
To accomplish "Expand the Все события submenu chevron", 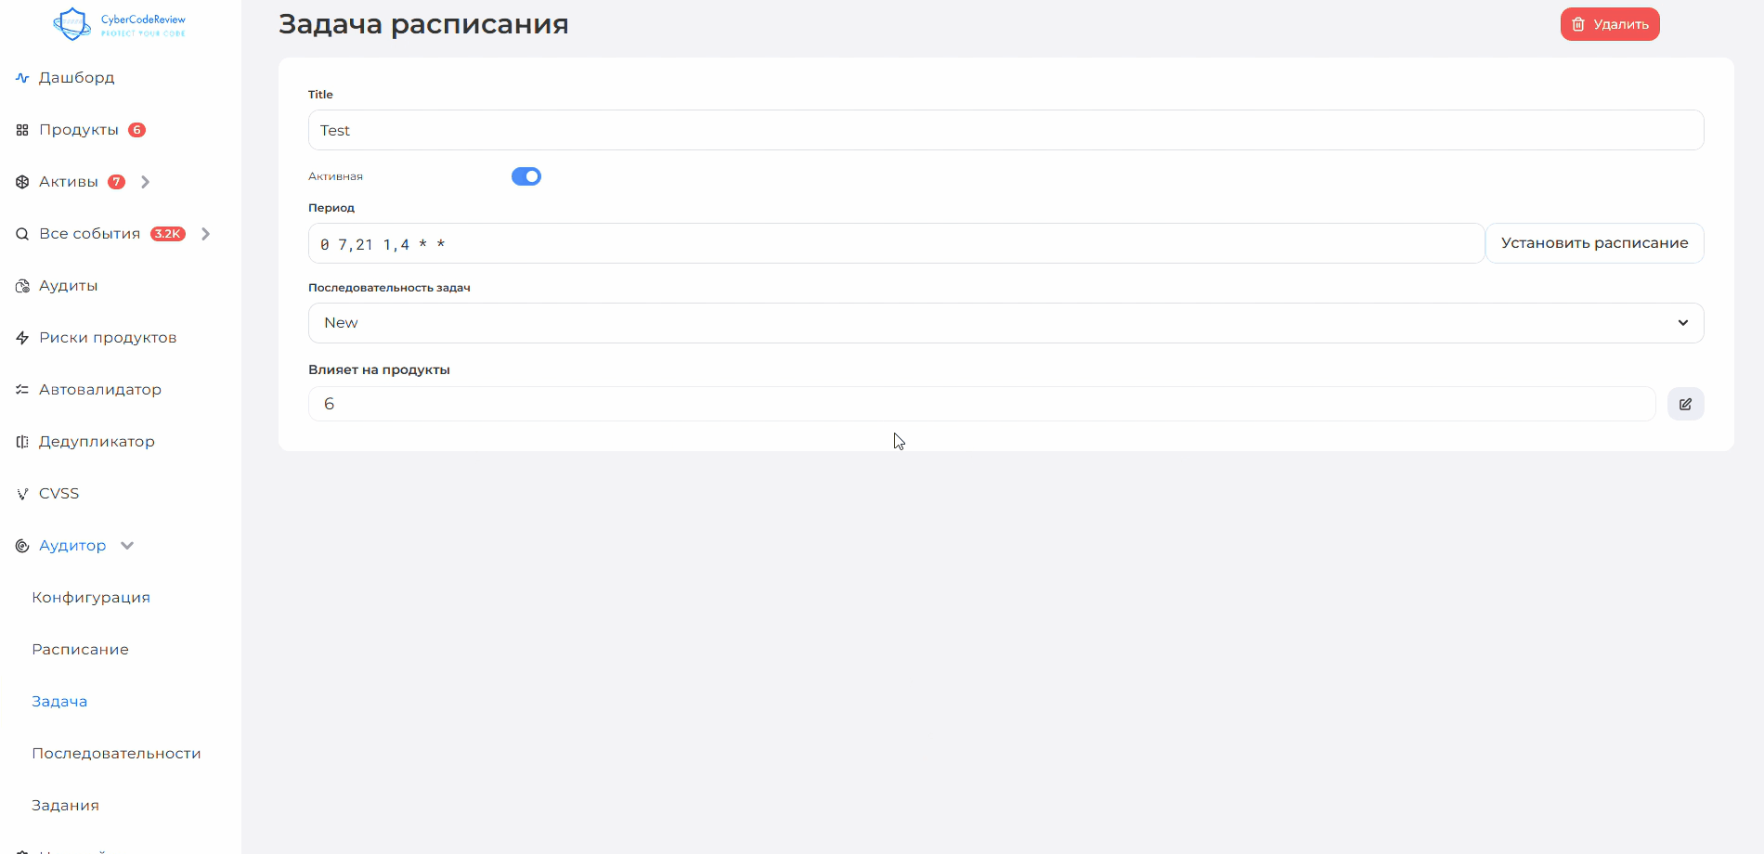I will click(x=206, y=234).
